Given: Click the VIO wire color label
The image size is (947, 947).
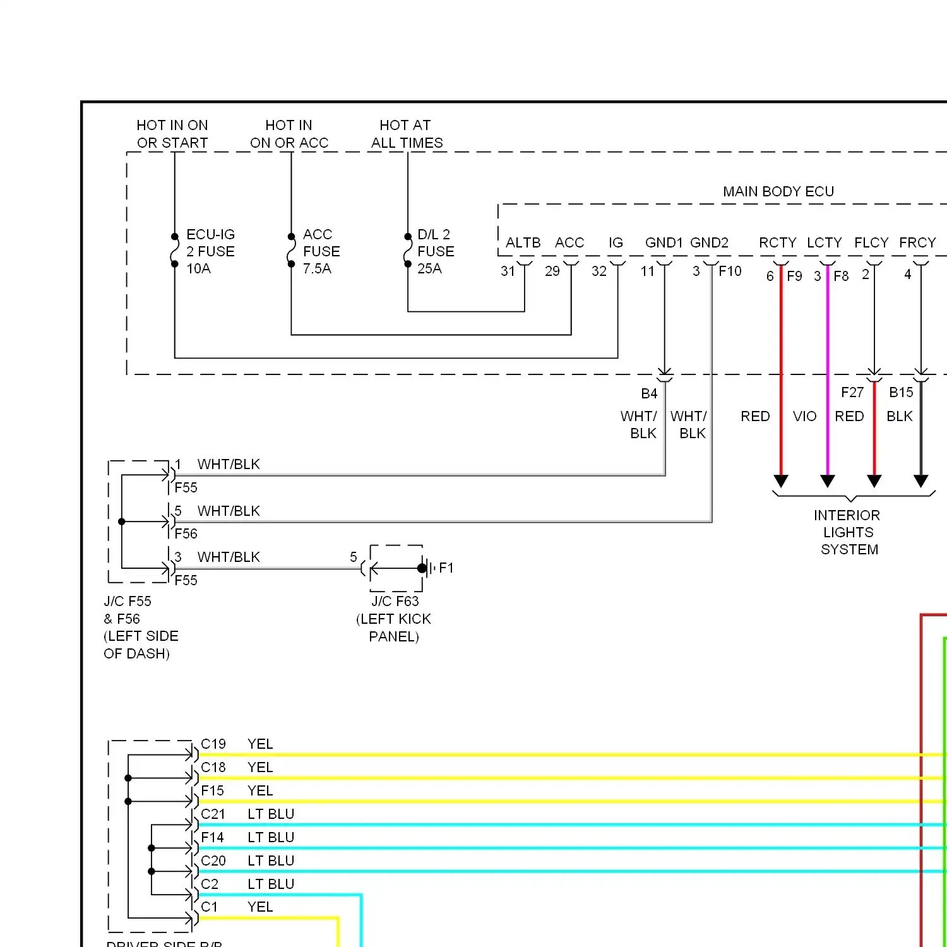Looking at the screenshot, I should click(804, 416).
